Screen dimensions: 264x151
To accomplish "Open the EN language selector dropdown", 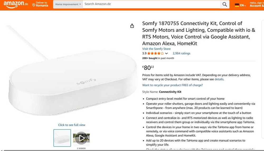I will [243, 5].
